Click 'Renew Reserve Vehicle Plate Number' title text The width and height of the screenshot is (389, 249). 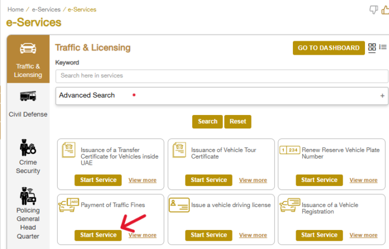(340, 153)
